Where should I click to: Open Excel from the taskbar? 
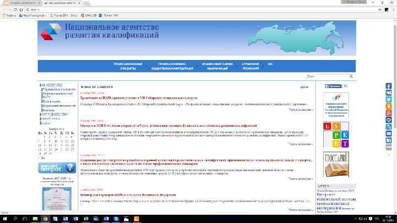coord(86,219)
